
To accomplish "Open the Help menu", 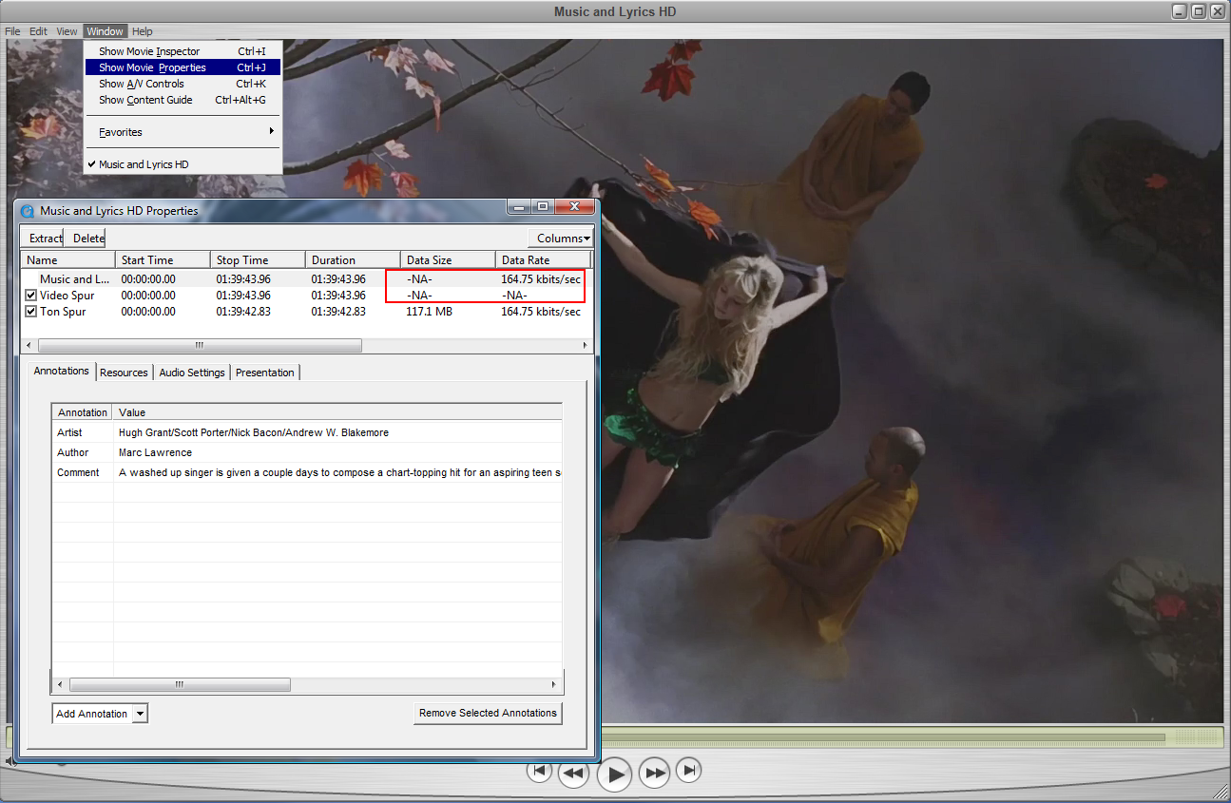I will click(x=142, y=31).
